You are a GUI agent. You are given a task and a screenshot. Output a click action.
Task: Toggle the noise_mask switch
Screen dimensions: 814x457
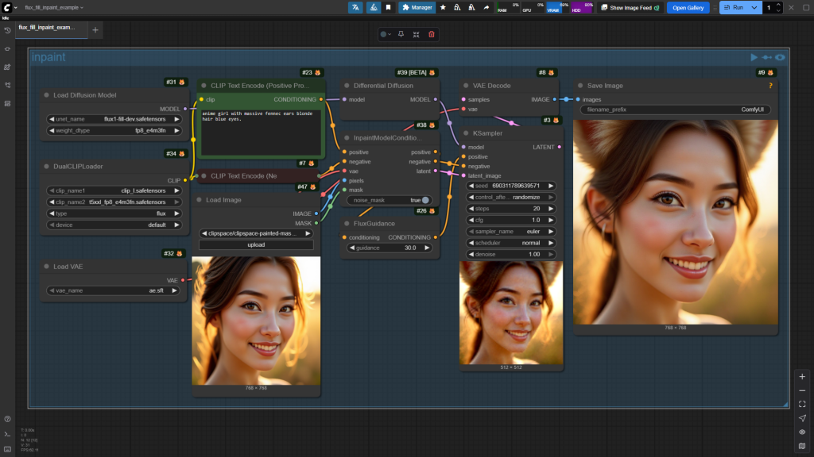pyautogui.click(x=425, y=200)
